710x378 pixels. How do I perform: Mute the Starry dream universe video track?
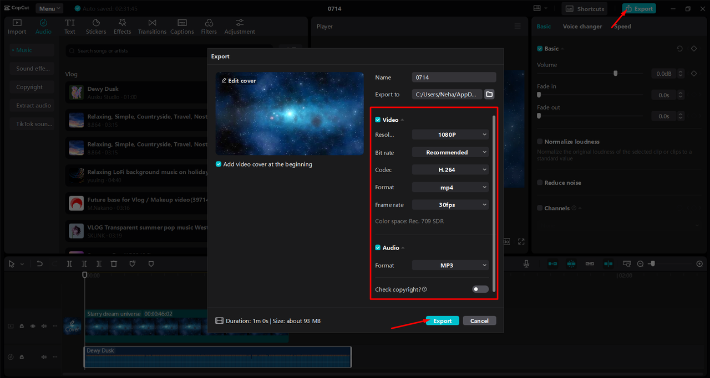[x=44, y=327]
